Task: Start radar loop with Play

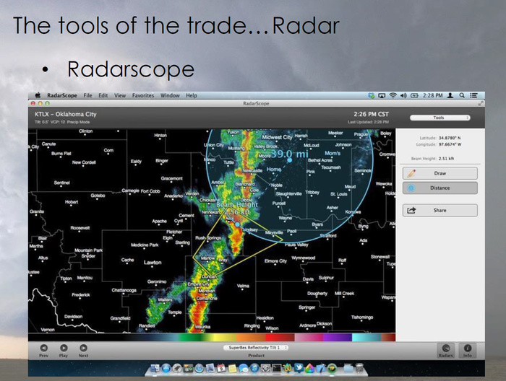Action: click(64, 351)
